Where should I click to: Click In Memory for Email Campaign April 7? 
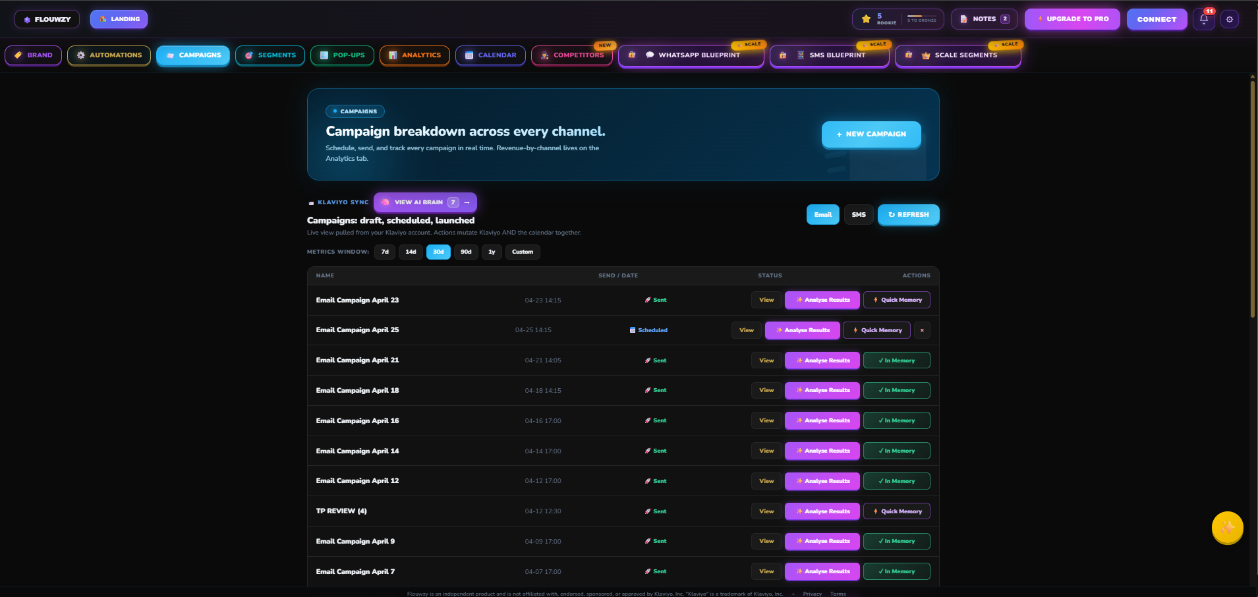coord(897,571)
